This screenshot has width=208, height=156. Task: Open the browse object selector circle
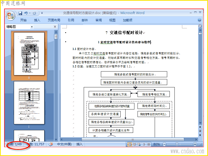click(200, 131)
